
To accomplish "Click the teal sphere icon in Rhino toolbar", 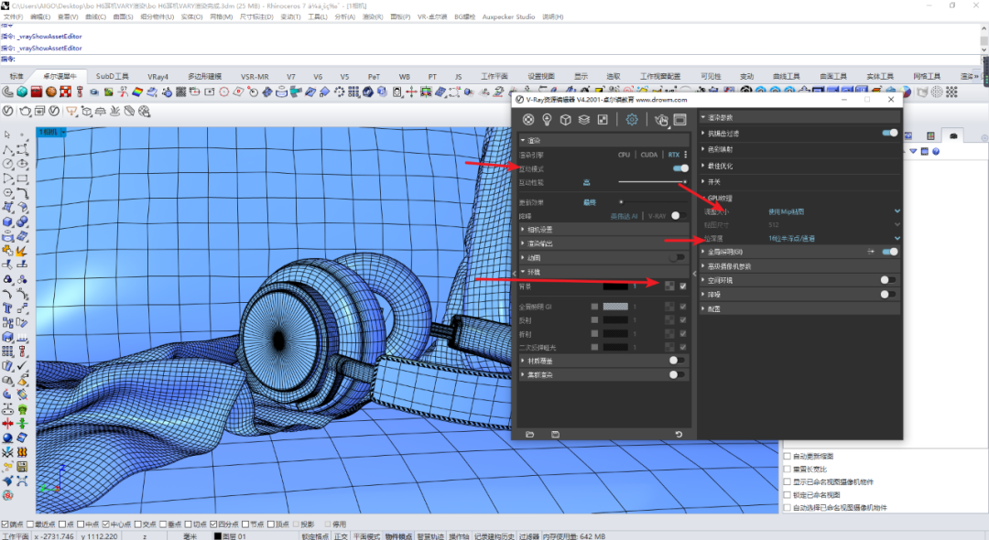I will 22,92.
